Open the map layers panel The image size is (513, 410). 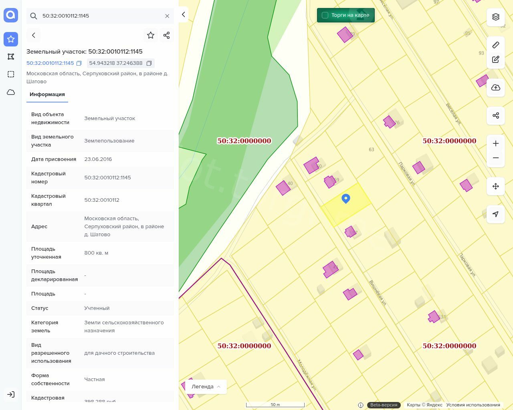coord(496,17)
